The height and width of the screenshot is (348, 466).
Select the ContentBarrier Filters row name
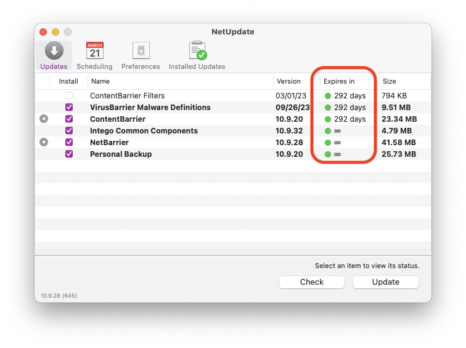pyautogui.click(x=127, y=96)
